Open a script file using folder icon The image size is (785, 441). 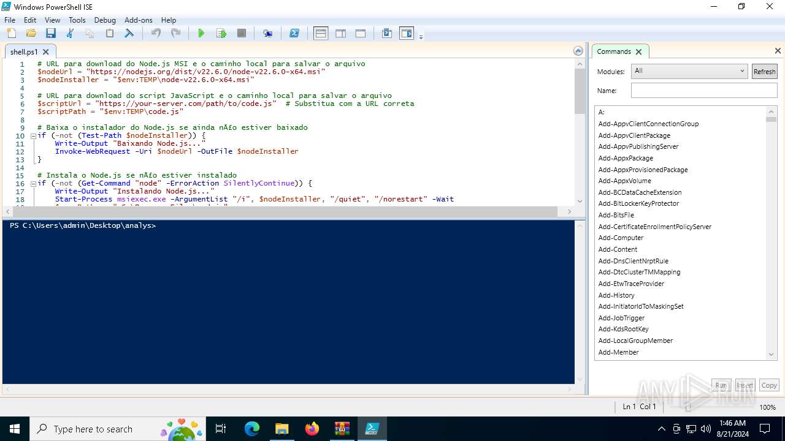(x=31, y=34)
